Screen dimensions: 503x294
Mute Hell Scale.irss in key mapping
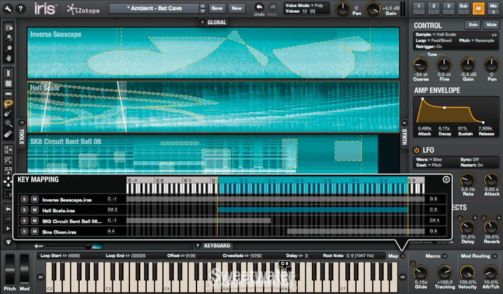tap(34, 210)
